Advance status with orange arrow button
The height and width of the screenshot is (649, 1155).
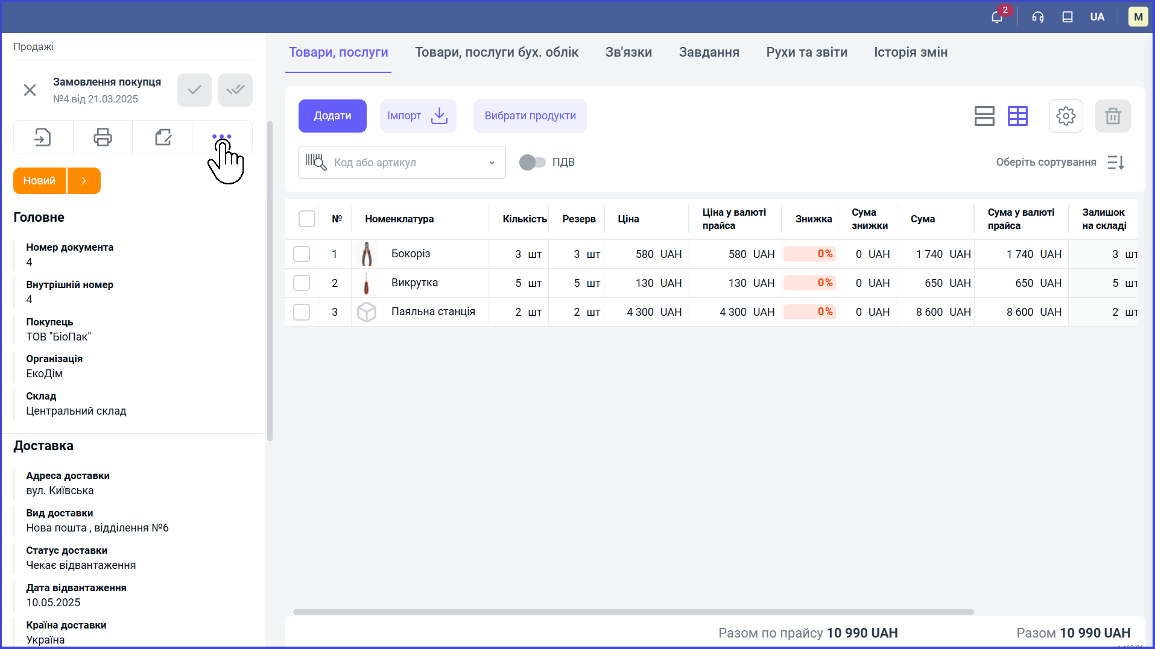tap(84, 181)
